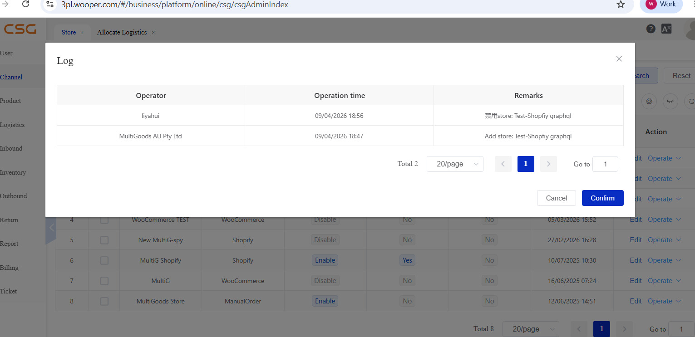Open the Billing sidebar menu

tap(9, 268)
